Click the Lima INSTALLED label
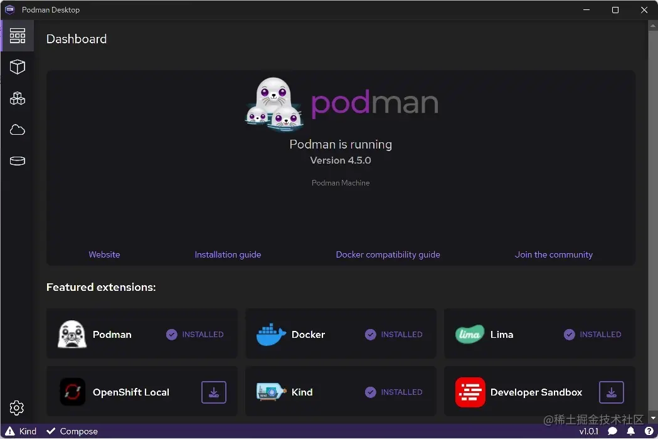The height and width of the screenshot is (440, 658). (x=600, y=335)
